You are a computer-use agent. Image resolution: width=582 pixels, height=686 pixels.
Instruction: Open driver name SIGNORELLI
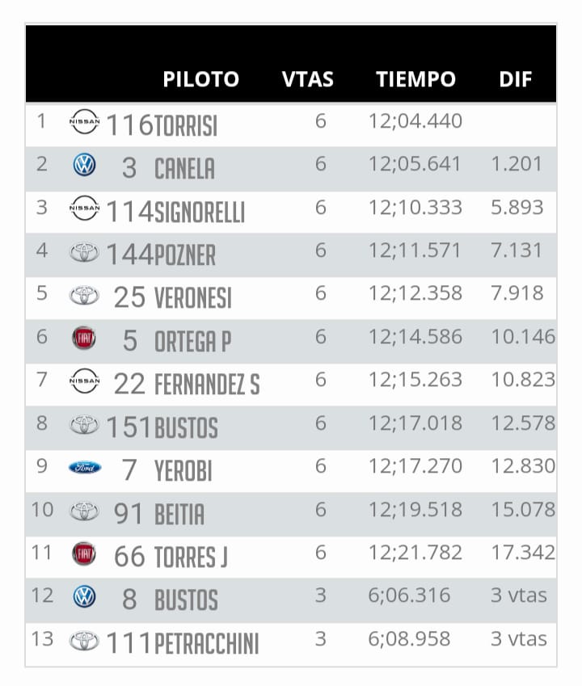pos(200,213)
